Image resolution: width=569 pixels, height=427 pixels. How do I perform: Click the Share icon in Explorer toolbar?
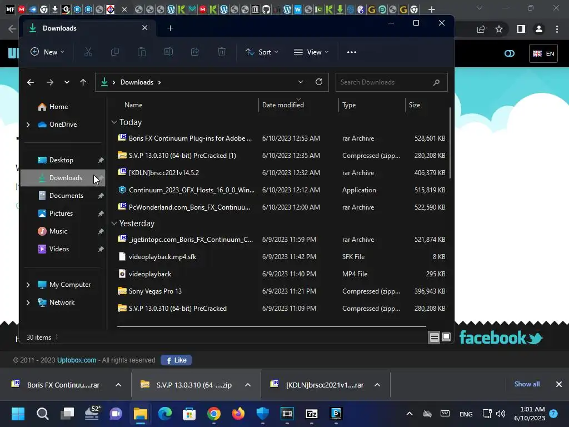point(195,52)
